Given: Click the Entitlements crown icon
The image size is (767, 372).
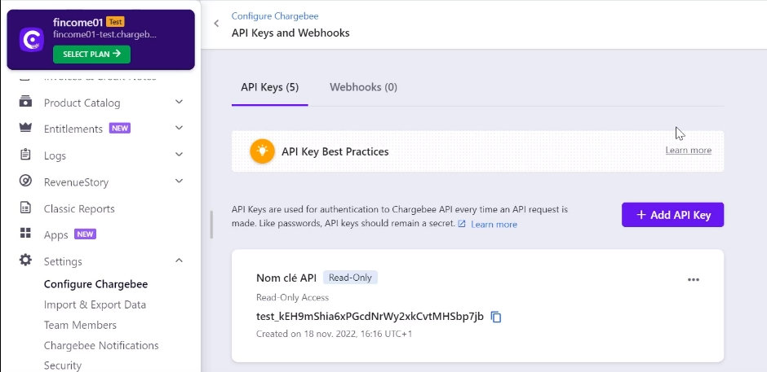Looking at the screenshot, I should pyautogui.click(x=25, y=128).
